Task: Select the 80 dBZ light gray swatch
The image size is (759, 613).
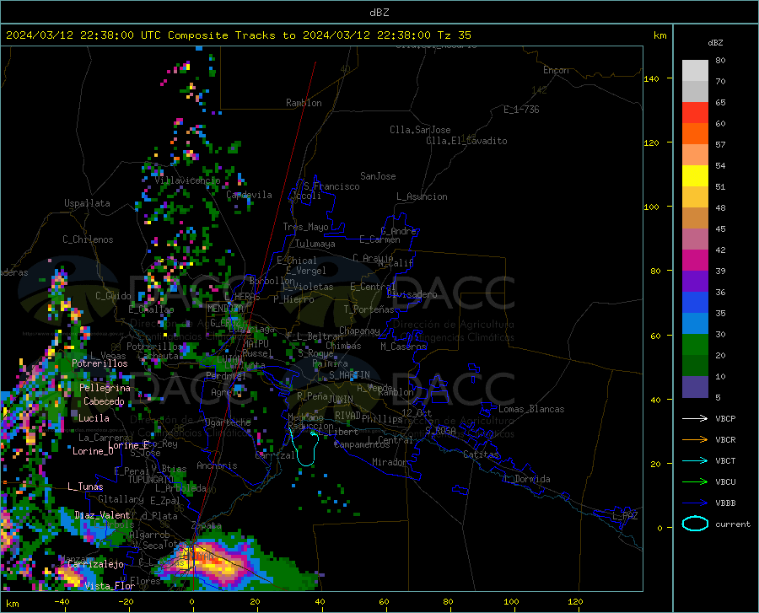Action: (x=695, y=70)
